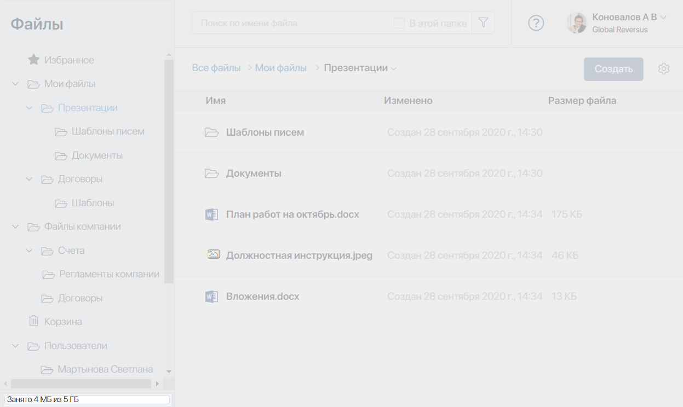This screenshot has height=407, width=683.
Task: Sort by the Изменено column header
Action: [408, 101]
